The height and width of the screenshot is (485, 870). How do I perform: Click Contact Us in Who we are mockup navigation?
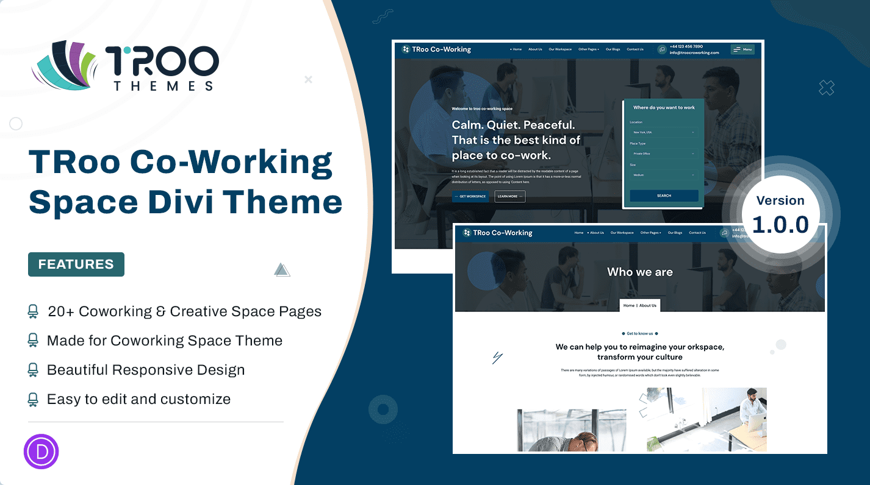[697, 233]
